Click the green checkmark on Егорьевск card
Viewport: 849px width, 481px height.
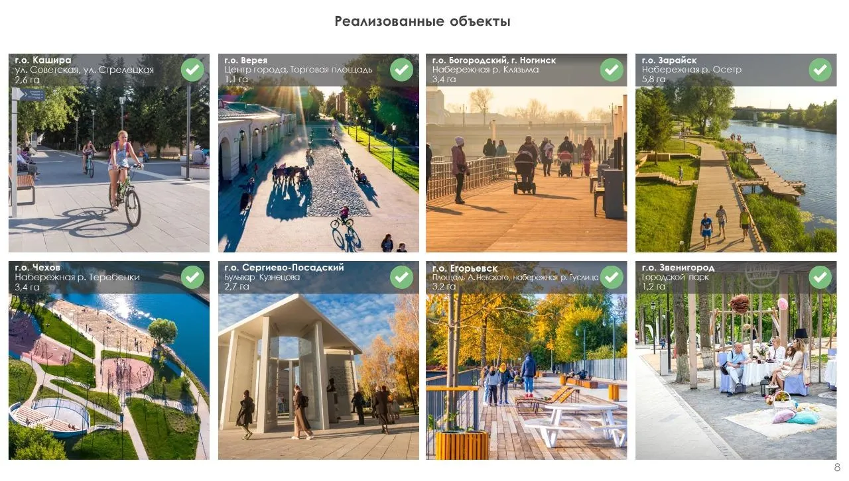tap(612, 277)
